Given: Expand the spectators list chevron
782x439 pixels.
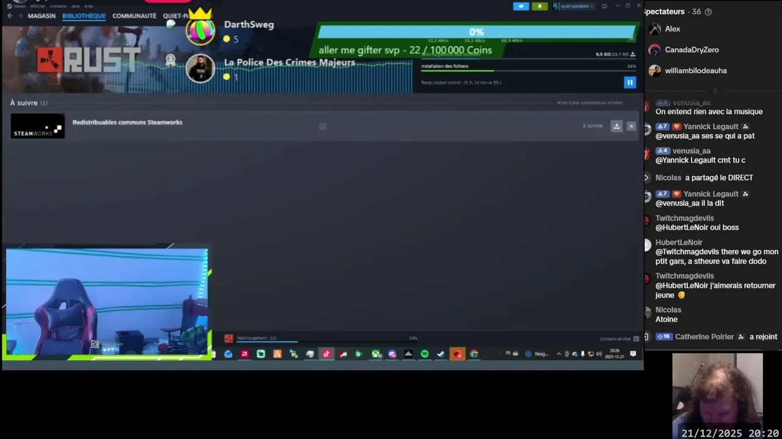Looking at the screenshot, I should coord(714,90).
